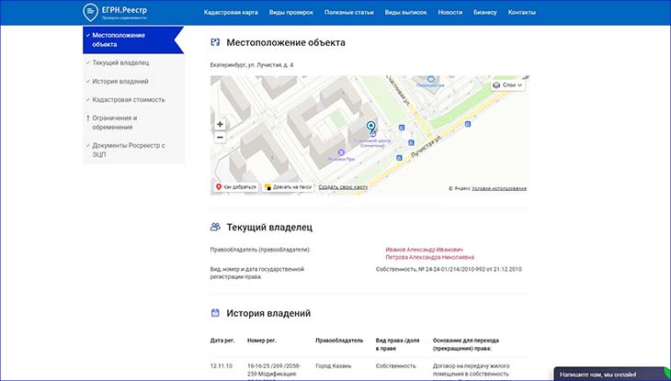This screenshot has width=671, height=381.
Task: Open the Слои map layers dropdown
Action: [508, 85]
